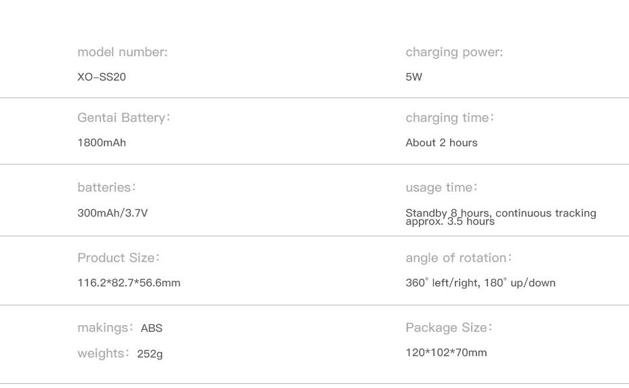Select the 5W charging power value
The image size is (629, 388).
click(x=413, y=77)
